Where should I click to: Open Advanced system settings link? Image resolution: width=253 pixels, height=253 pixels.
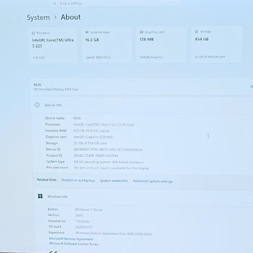(x=153, y=181)
